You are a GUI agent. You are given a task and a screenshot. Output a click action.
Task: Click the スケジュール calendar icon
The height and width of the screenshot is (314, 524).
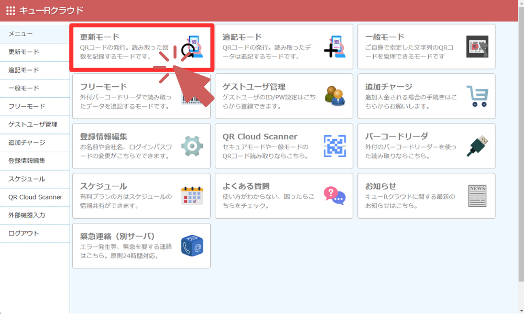tap(192, 196)
